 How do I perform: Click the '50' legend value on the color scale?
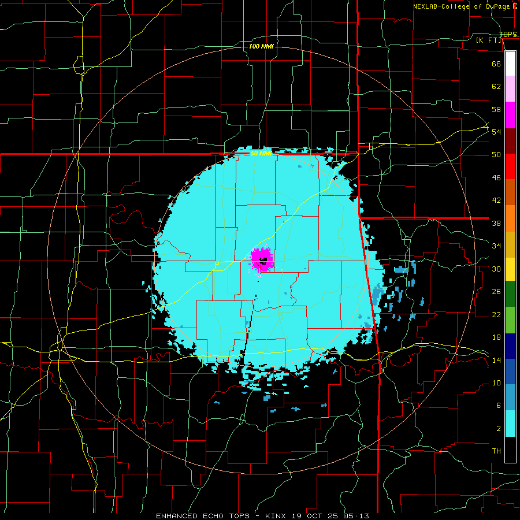496,155
